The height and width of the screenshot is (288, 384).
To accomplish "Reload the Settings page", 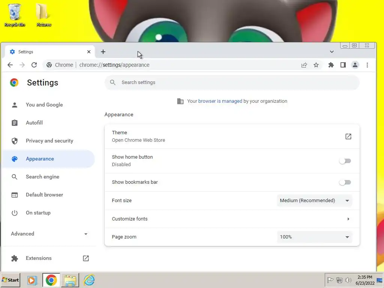I will (x=34, y=65).
